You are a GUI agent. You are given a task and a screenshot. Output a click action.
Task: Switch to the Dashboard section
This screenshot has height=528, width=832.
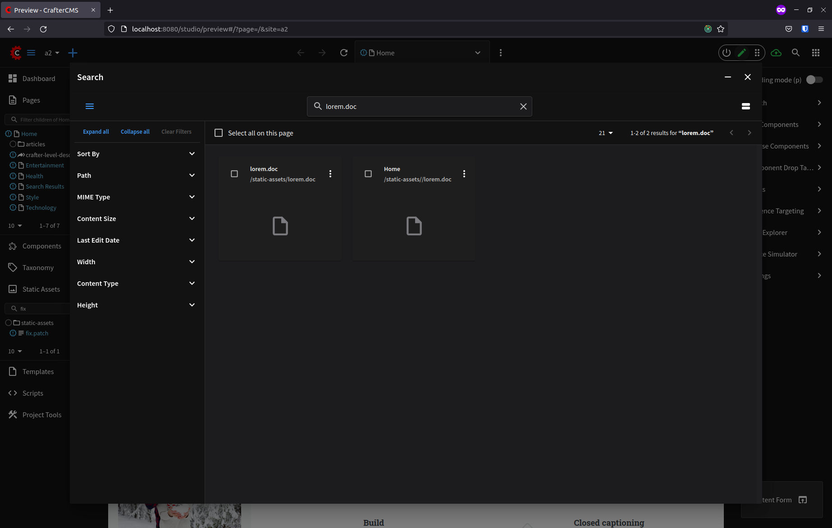tap(39, 78)
